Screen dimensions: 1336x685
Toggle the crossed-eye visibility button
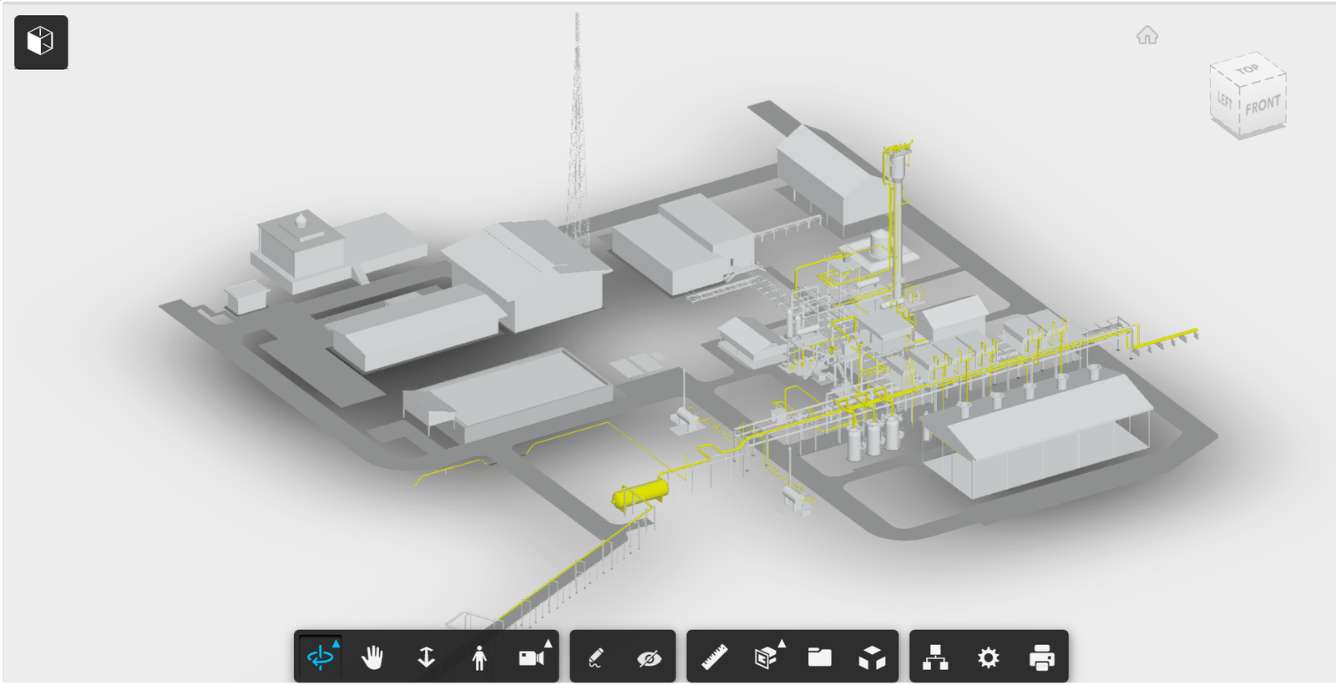click(649, 657)
